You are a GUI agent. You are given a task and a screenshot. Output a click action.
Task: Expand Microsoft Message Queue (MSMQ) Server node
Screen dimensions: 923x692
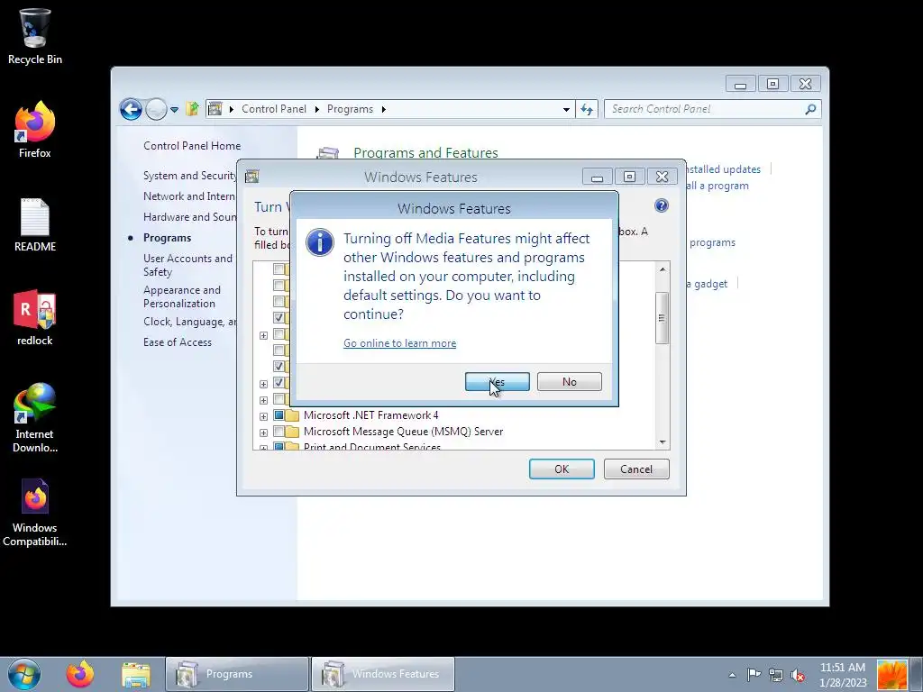tap(264, 432)
